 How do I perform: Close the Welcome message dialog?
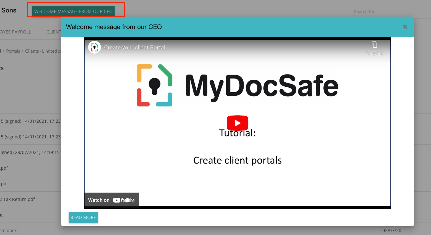point(405,27)
